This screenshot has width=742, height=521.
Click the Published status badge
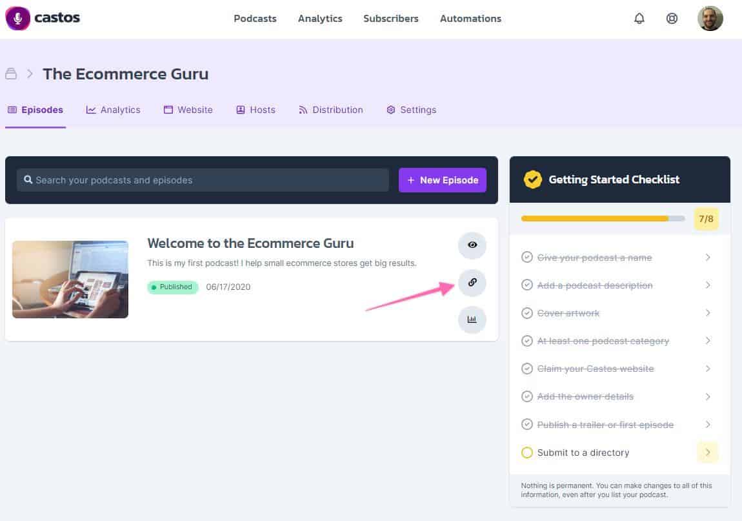pyautogui.click(x=173, y=287)
